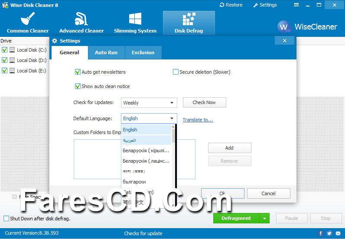Click the language list scrollbar thumb
This screenshot has height=239, width=345.
tap(173, 136)
